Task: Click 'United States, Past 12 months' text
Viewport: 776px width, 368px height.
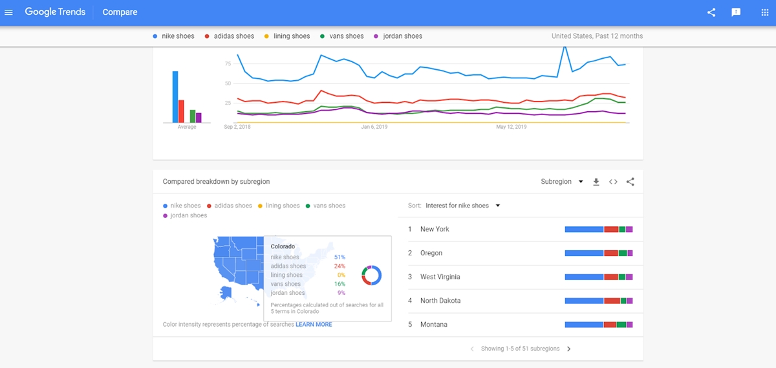Action: tap(597, 36)
